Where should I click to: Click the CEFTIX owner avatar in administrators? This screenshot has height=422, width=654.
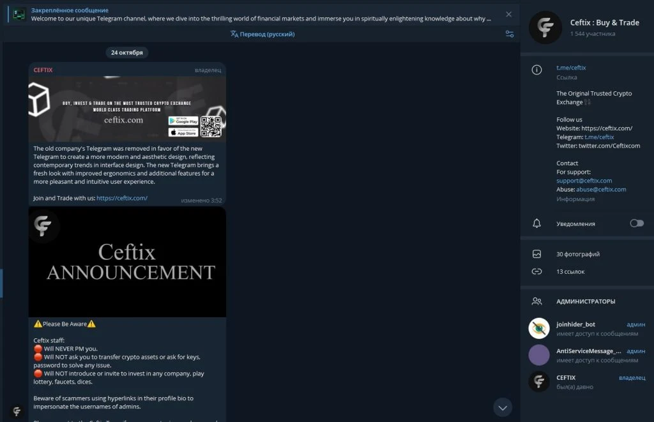539,382
